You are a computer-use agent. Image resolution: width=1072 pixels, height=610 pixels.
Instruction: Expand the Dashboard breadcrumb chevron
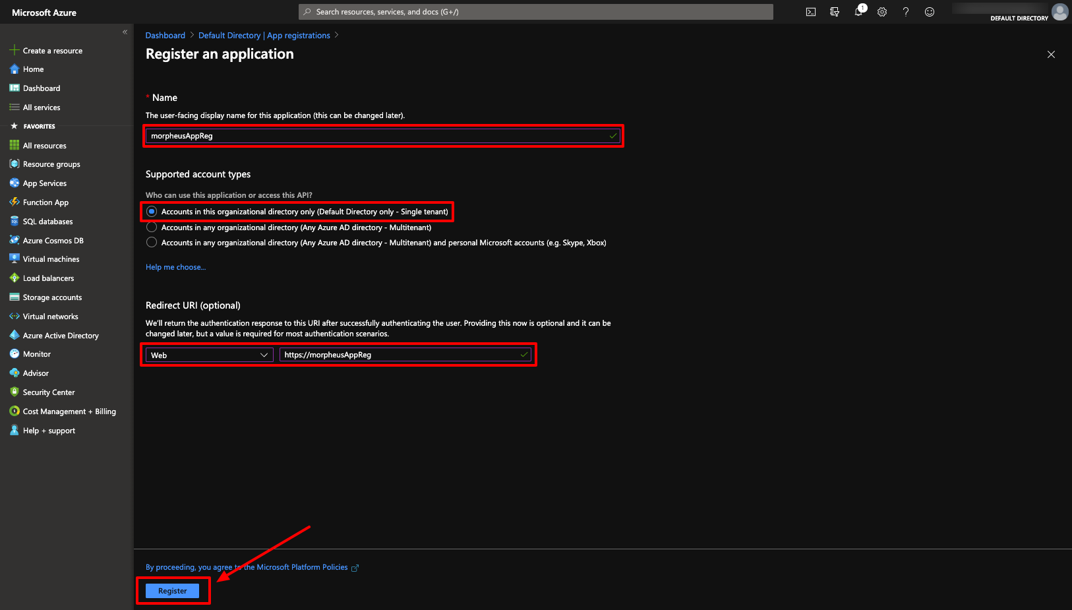click(x=191, y=35)
